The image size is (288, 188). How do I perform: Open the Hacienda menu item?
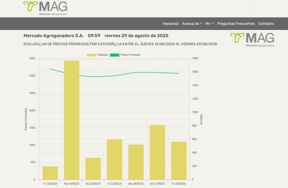coord(171,24)
